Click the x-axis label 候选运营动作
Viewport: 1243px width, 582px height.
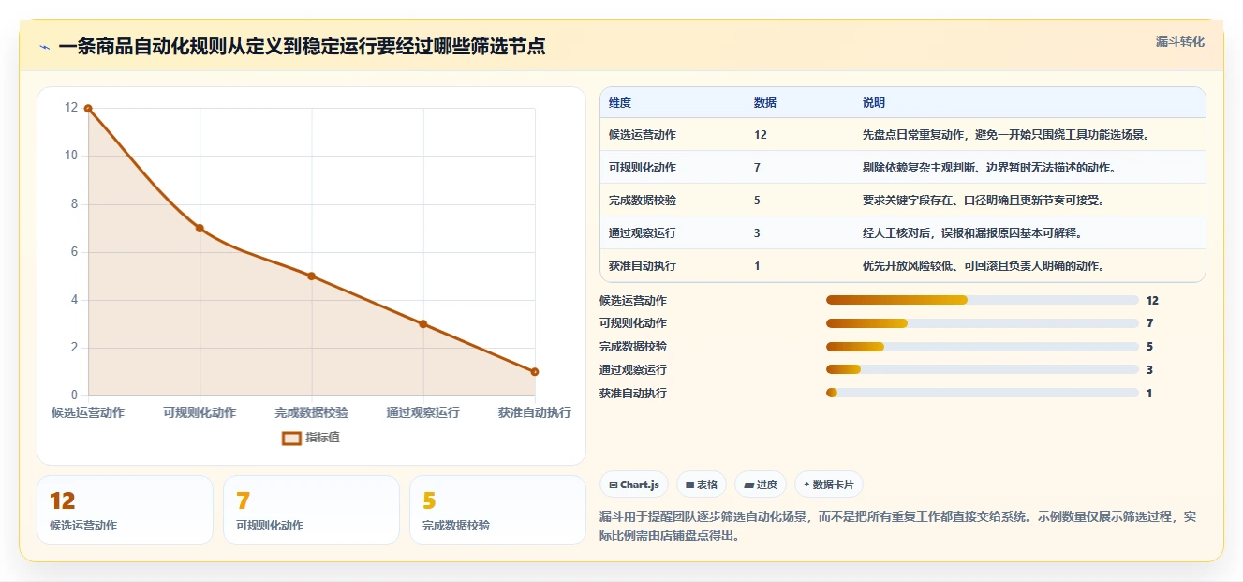[x=88, y=412]
